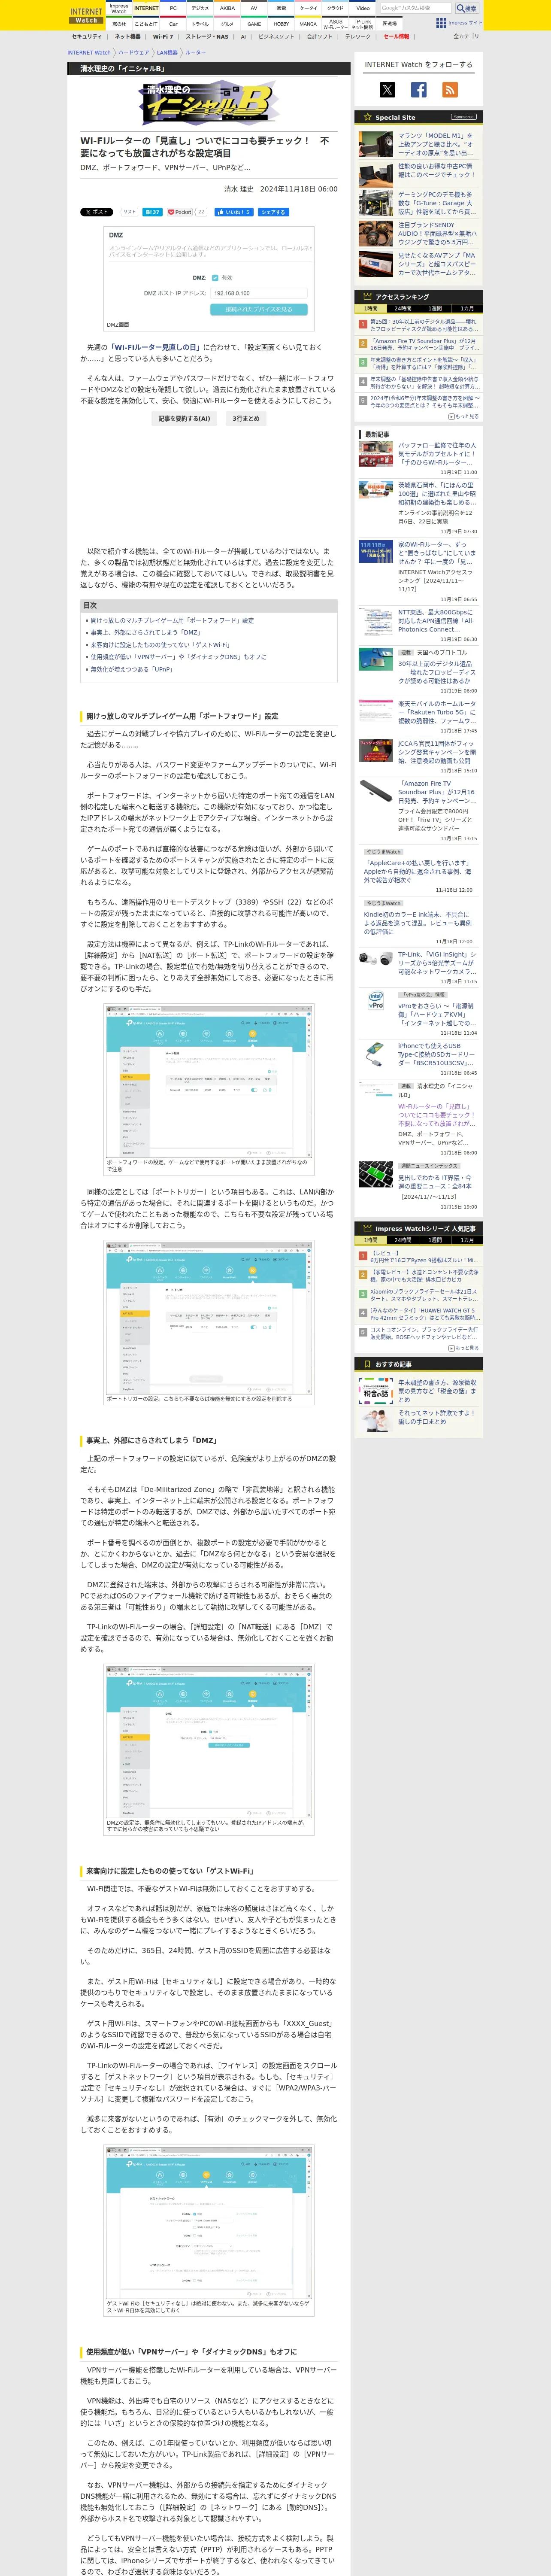Open the ストレージ・NAS category
Screen dimensions: 551x2576
pyautogui.click(x=207, y=36)
